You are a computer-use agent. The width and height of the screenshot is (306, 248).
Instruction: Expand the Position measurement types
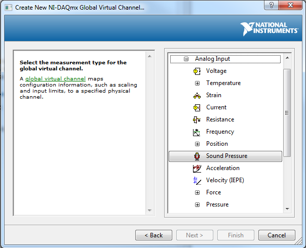(197, 144)
